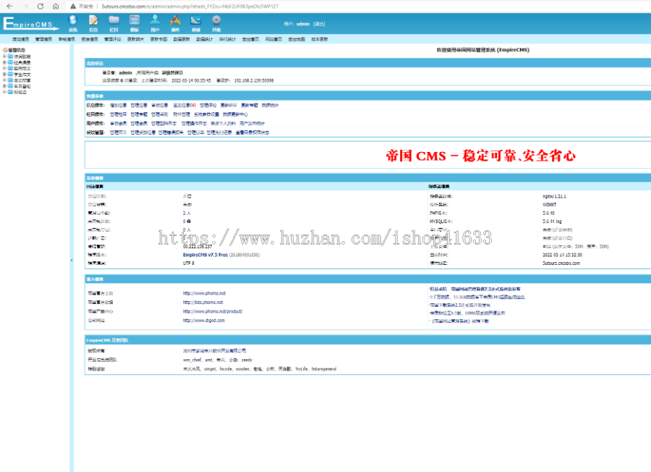The image size is (651, 472).
Task: Select 后台地图 in the top submenu bar
Action: click(297, 39)
